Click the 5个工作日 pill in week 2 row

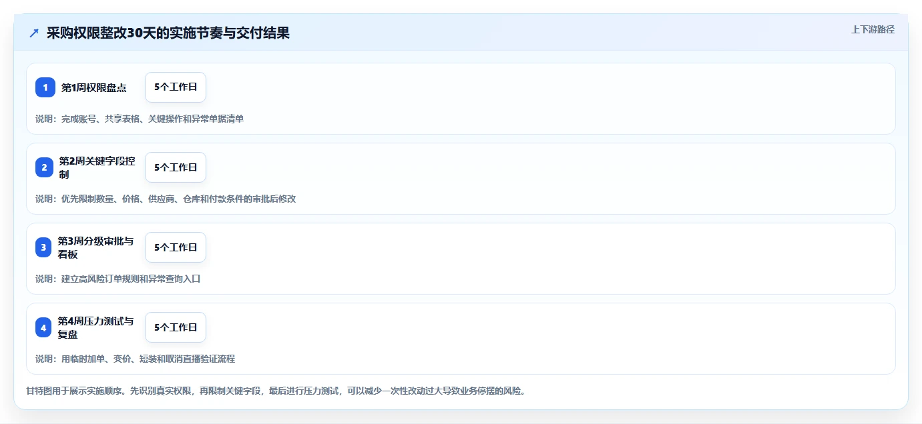(176, 167)
